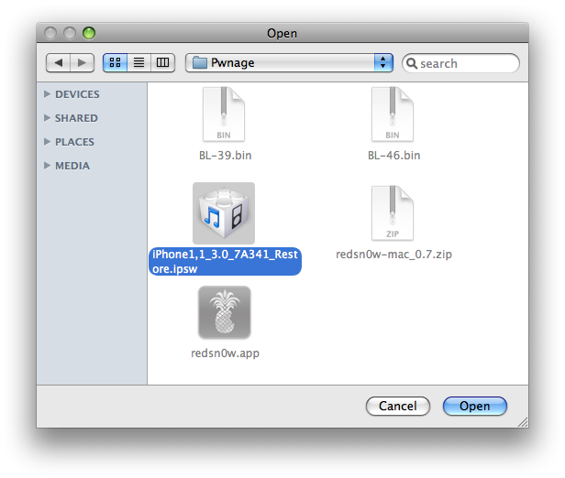
Task: Select the redsn0w.app pineapple icon
Action: tap(225, 313)
